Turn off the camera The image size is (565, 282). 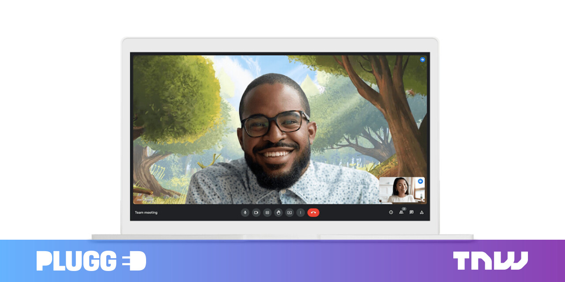click(256, 212)
